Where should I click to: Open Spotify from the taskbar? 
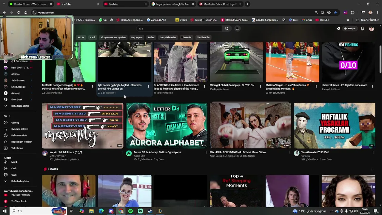click(x=130, y=211)
